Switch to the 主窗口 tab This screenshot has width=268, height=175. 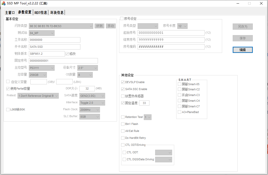(10, 12)
